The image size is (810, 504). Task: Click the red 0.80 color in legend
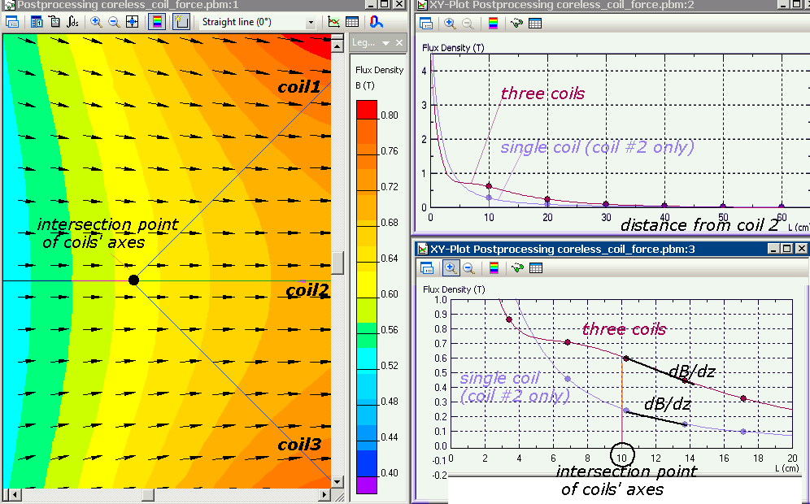[367, 109]
